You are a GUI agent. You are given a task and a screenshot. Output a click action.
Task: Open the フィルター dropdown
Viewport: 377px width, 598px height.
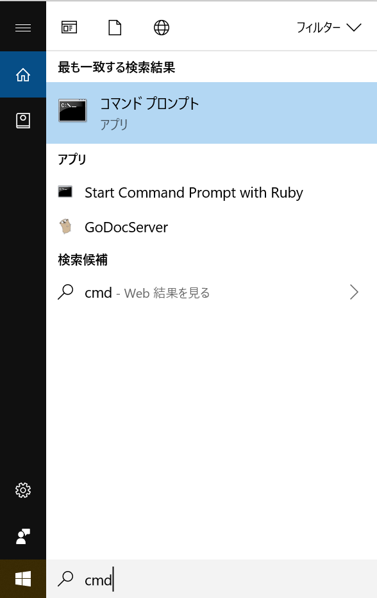tap(329, 28)
